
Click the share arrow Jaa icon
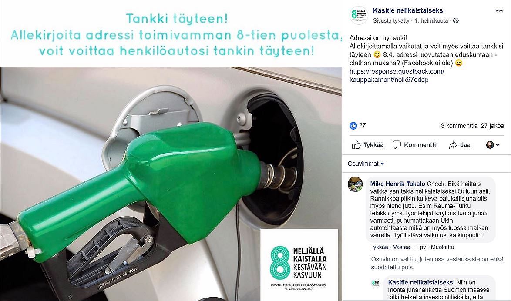(453, 145)
